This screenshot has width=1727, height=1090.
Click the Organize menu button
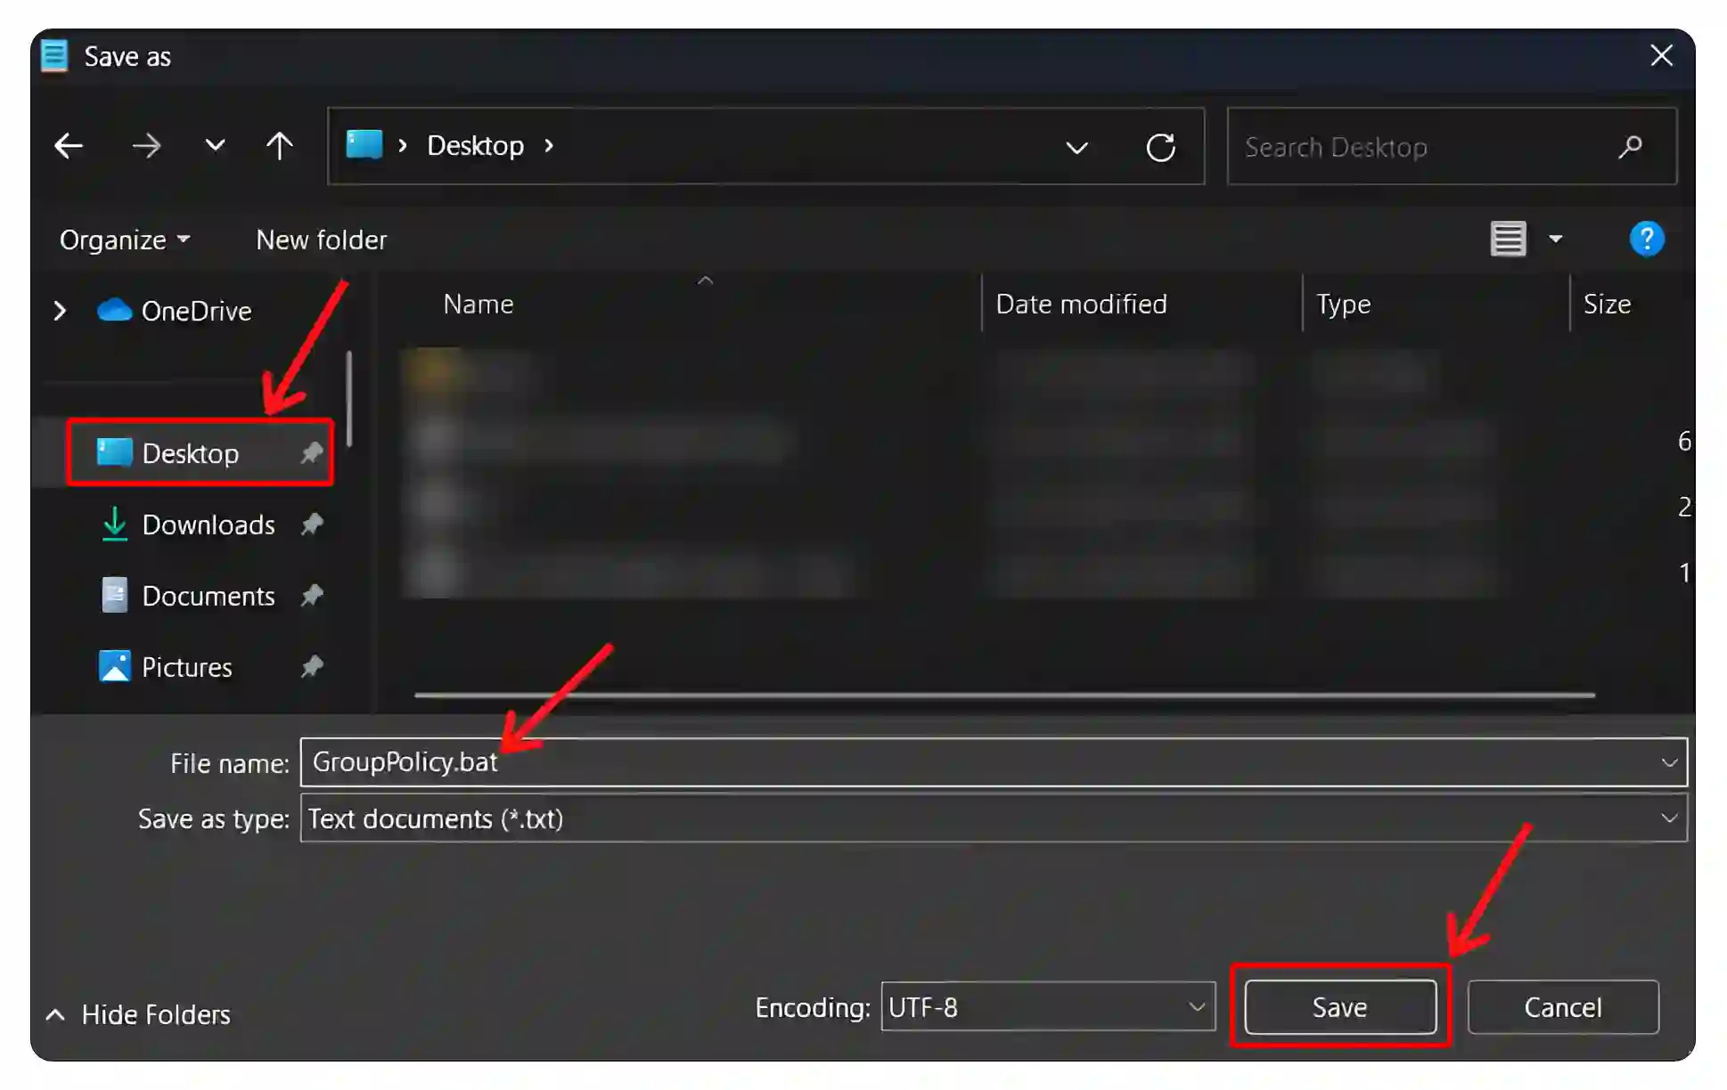(120, 239)
